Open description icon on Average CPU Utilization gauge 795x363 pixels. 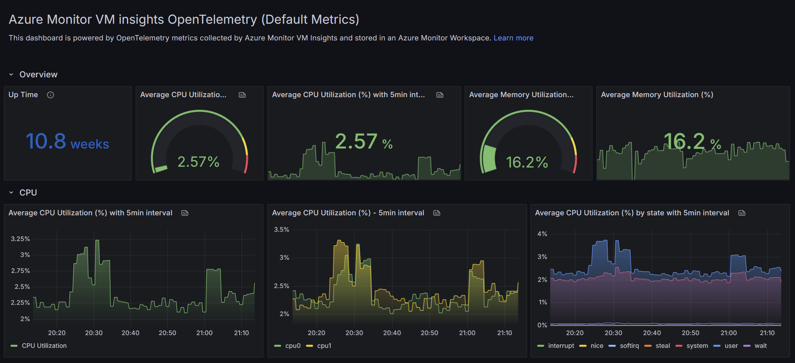[x=242, y=95]
